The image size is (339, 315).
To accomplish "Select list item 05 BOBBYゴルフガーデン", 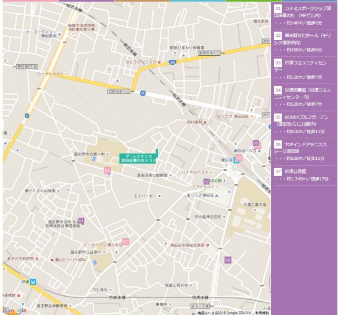I will click(303, 124).
